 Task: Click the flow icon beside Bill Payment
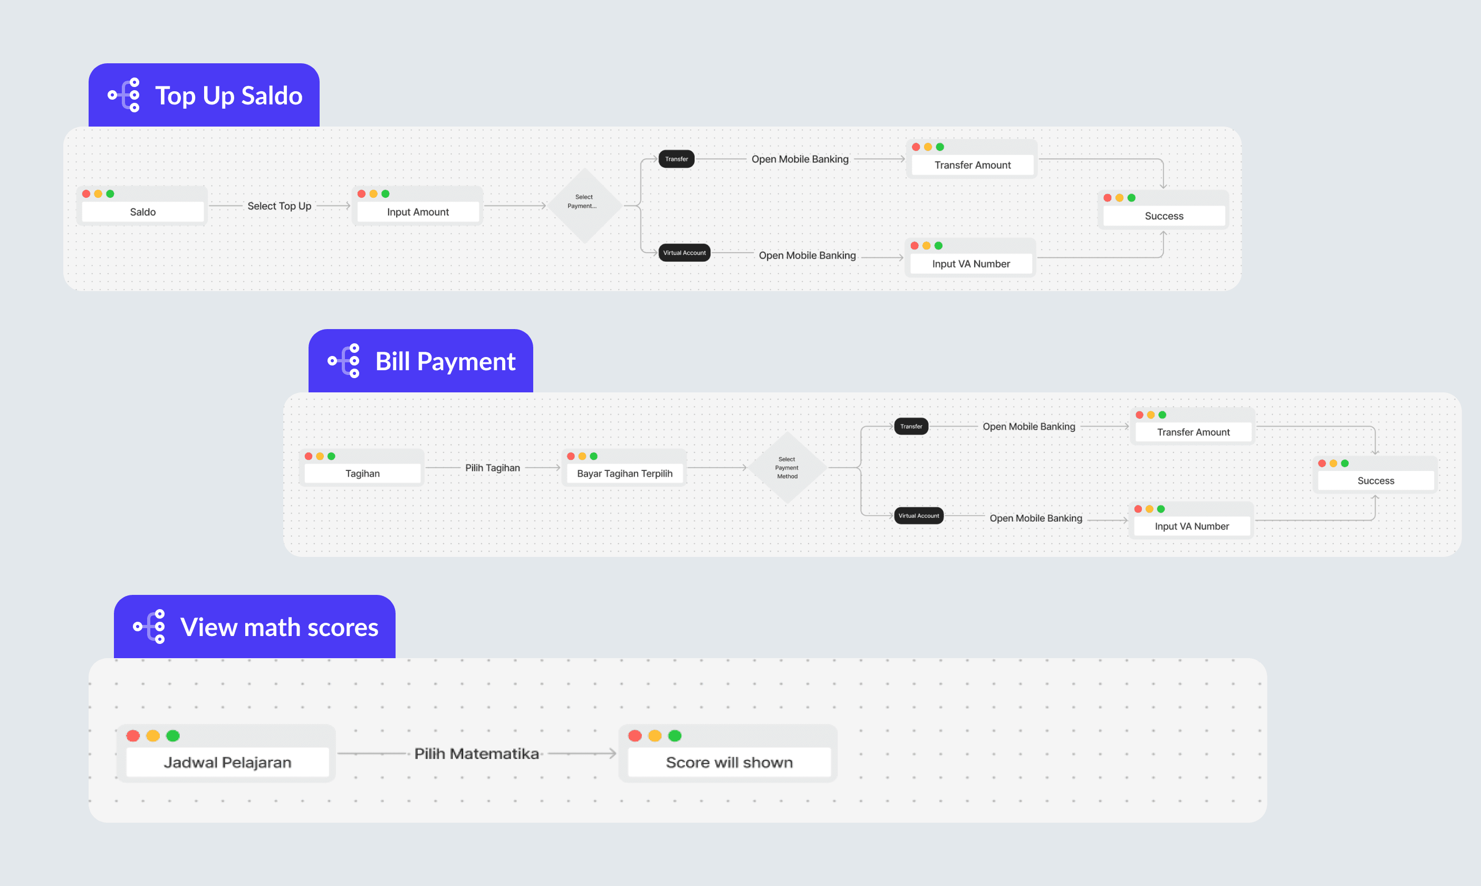[x=344, y=361]
